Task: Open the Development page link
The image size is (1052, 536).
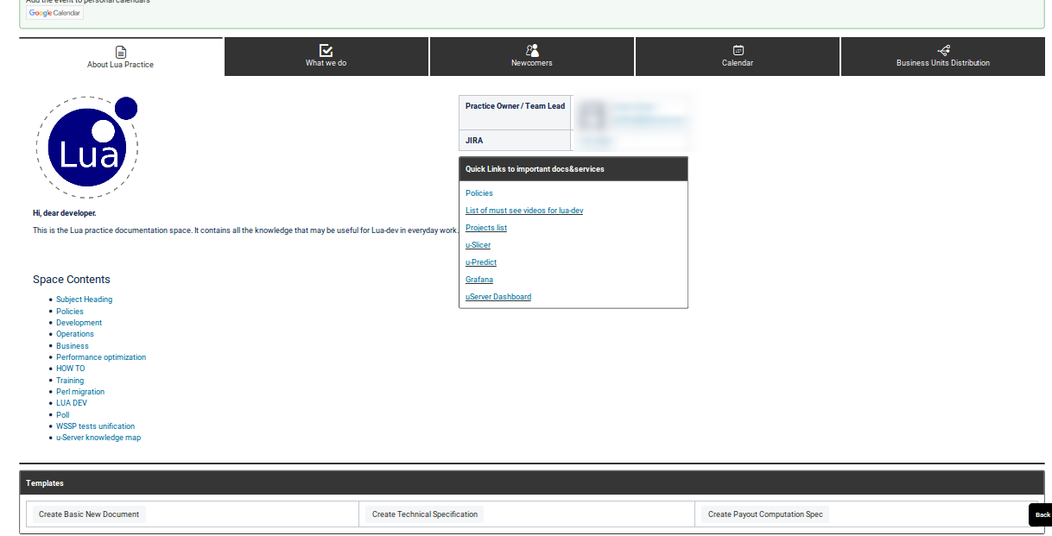Action: coord(79,323)
